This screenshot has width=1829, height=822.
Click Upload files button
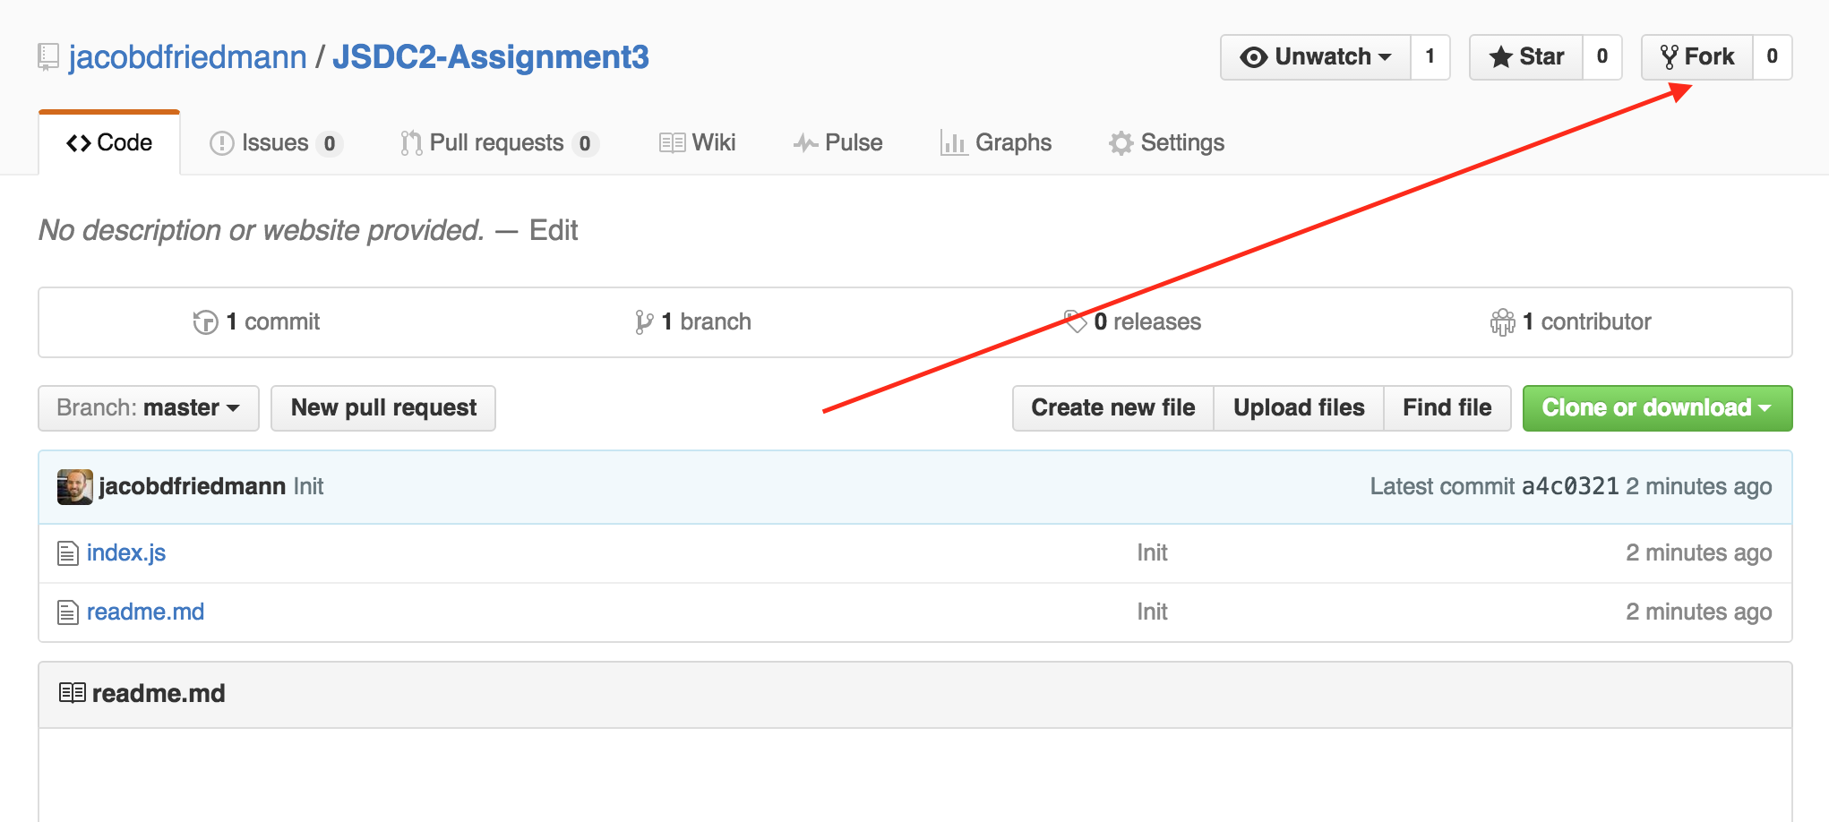click(1299, 408)
